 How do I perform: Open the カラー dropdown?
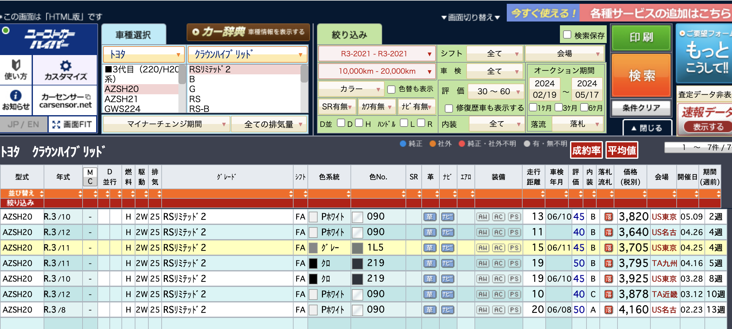click(351, 89)
